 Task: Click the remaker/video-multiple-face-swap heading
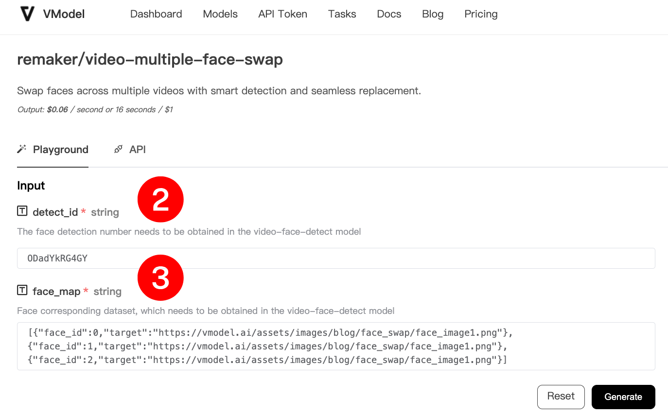click(150, 60)
